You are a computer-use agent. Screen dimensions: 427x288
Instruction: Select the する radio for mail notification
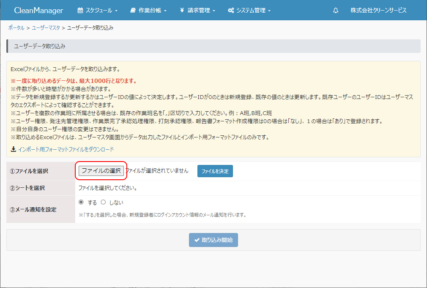(x=81, y=202)
